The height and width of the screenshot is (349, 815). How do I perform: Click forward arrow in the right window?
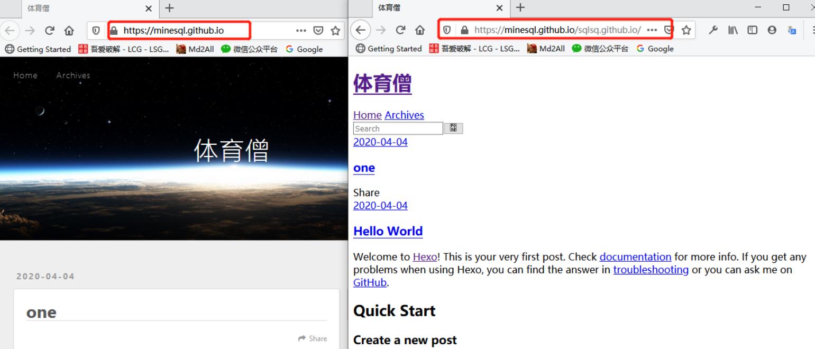tap(381, 31)
